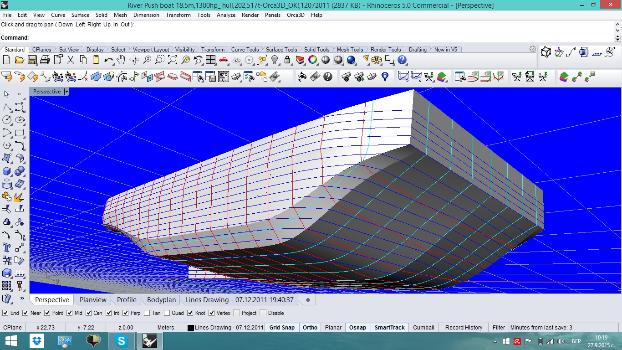Switch to the Bodyplan viewport tab
This screenshot has height=350, width=622.
(x=161, y=300)
